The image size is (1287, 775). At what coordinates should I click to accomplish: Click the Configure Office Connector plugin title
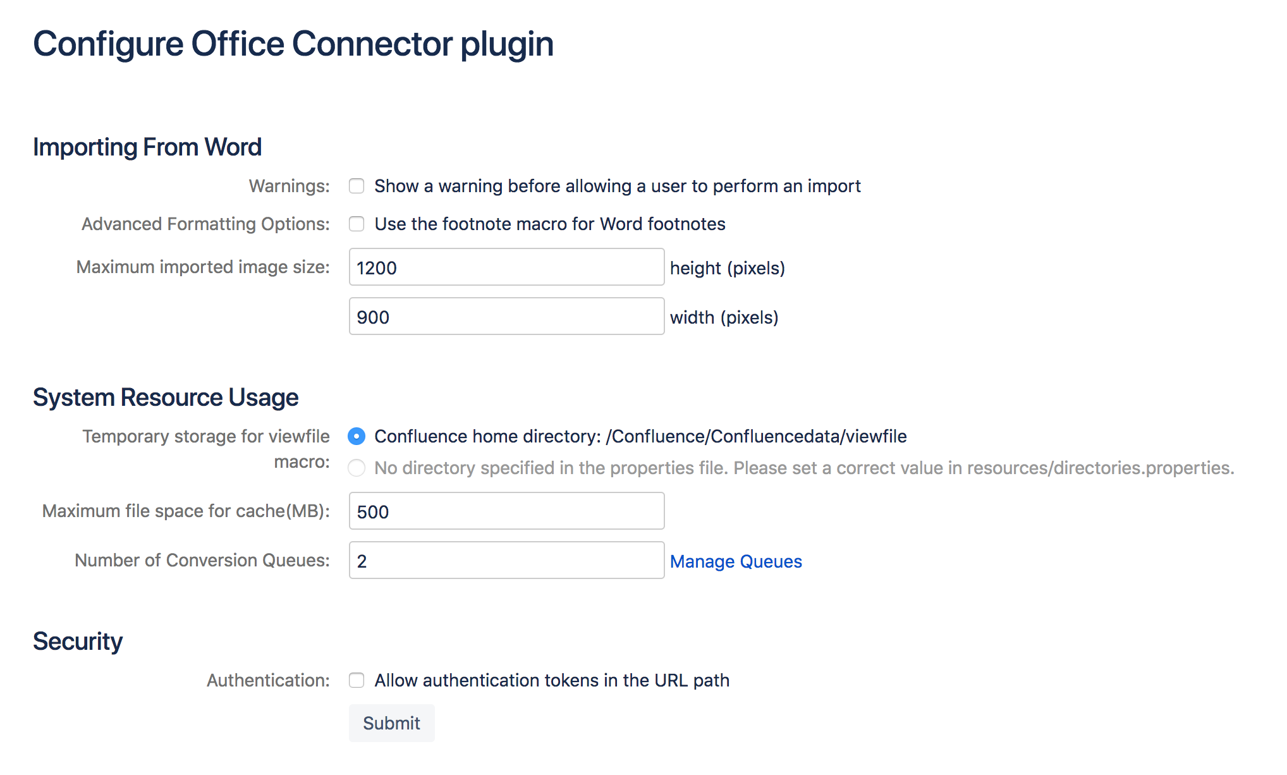coord(293,44)
